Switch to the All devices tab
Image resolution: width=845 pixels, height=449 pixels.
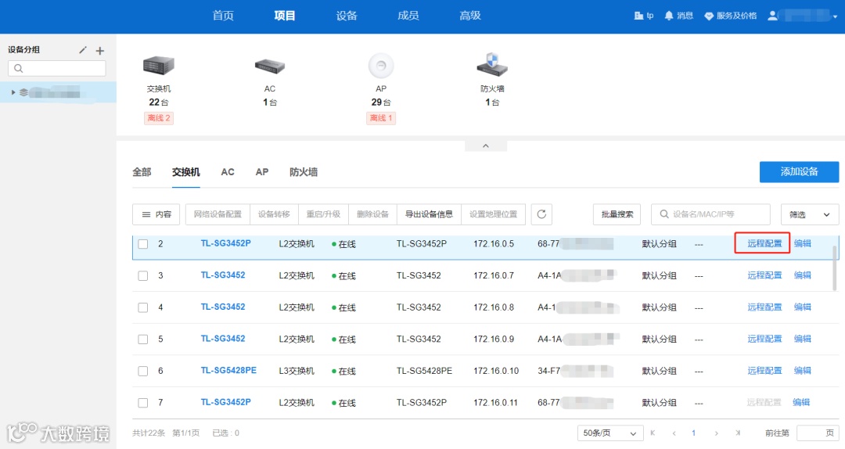(x=142, y=172)
